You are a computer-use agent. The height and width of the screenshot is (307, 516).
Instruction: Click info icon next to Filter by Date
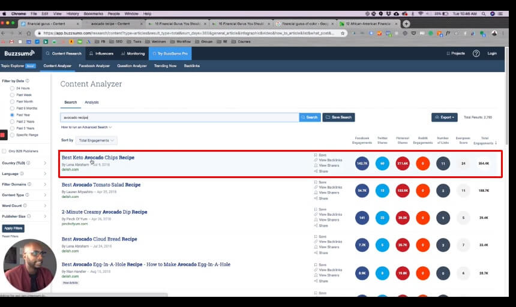[28, 81]
